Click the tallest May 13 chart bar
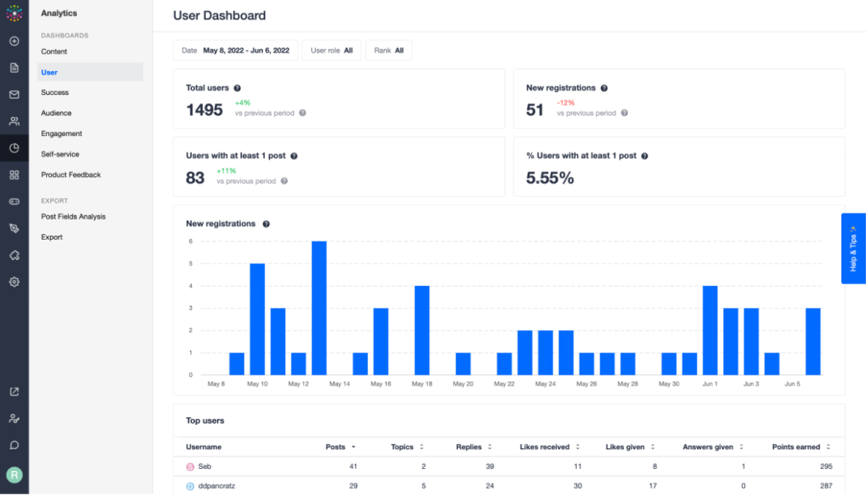 tap(320, 308)
